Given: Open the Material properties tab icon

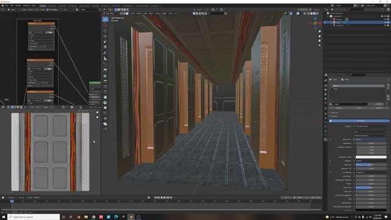Looking at the screenshot, I should pyautogui.click(x=326, y=140).
